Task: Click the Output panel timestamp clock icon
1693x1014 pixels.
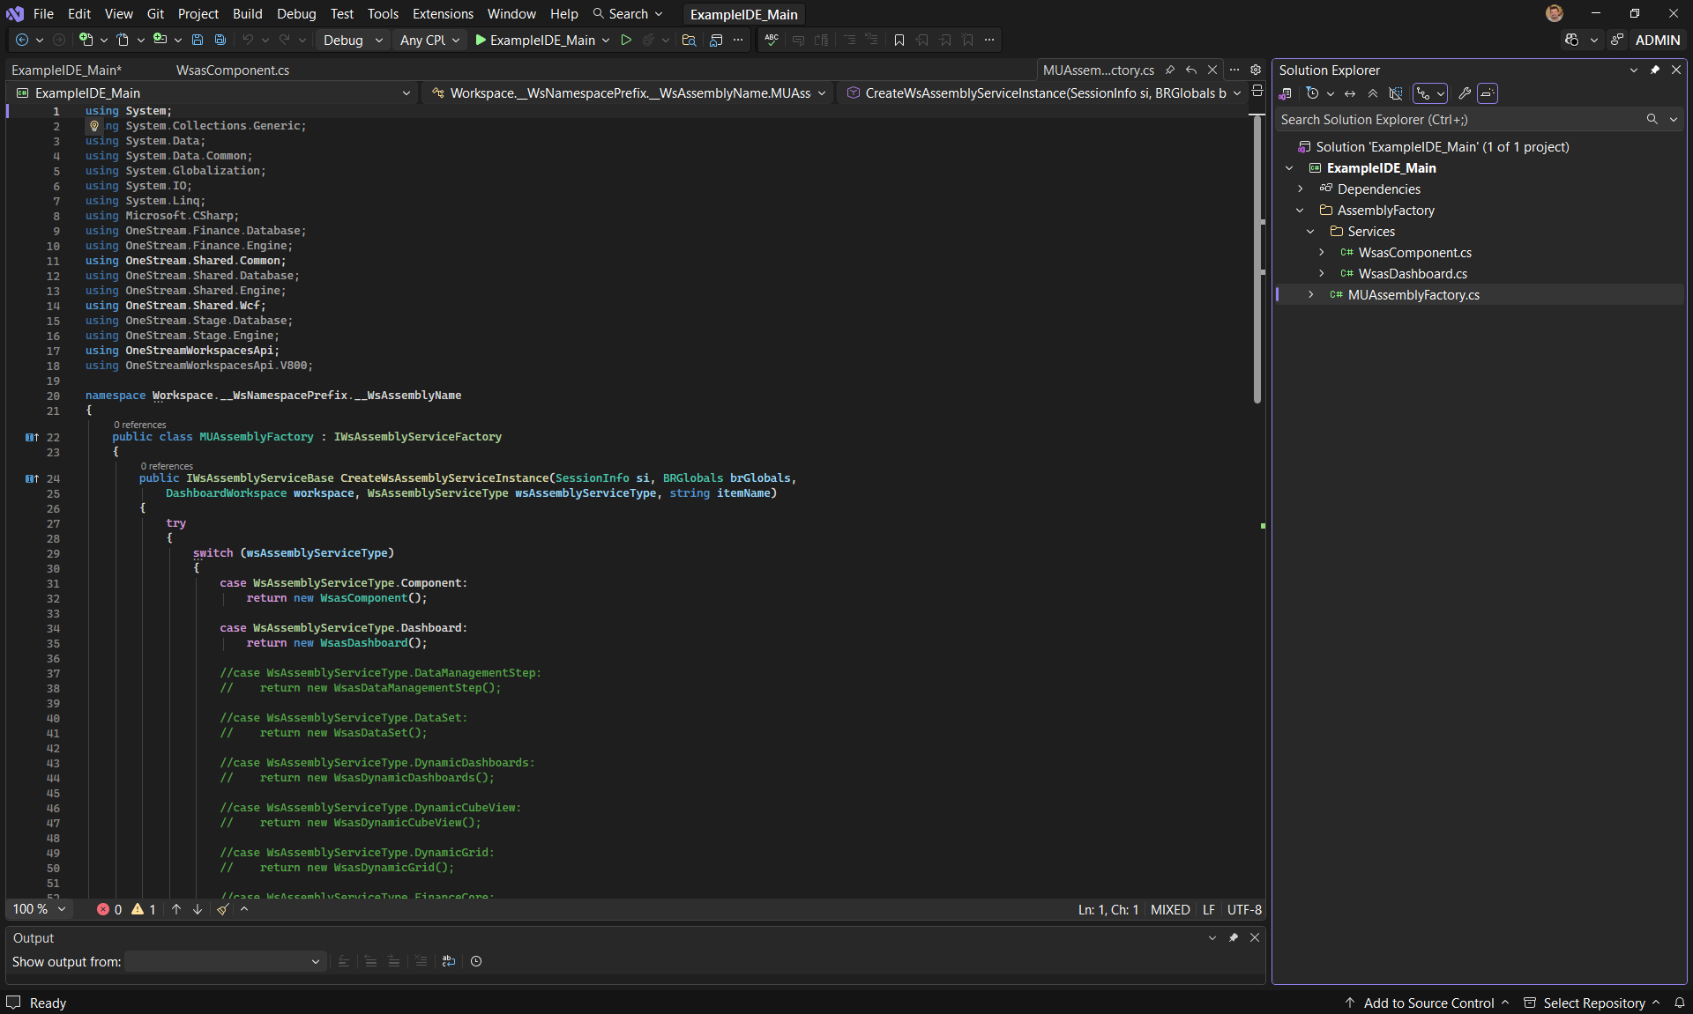Action: (476, 961)
